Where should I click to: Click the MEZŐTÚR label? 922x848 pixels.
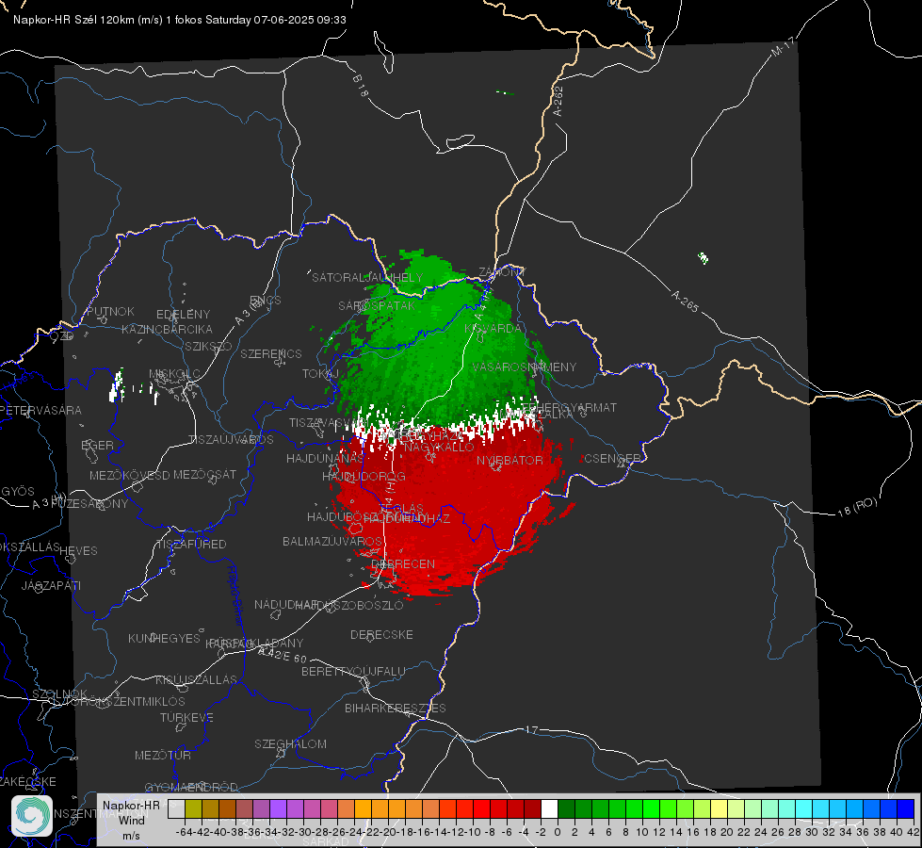click(x=163, y=755)
